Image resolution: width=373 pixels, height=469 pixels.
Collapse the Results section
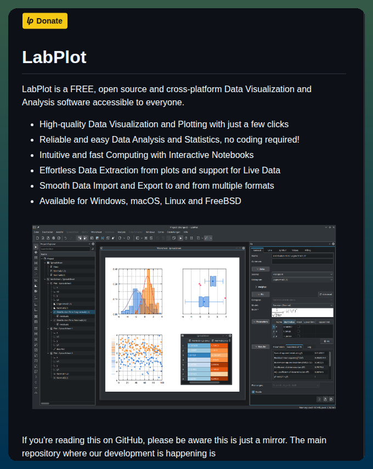coord(261,347)
